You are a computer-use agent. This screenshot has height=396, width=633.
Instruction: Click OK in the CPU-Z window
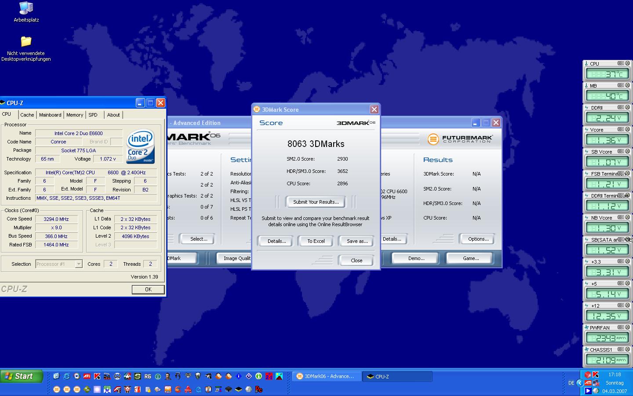pyautogui.click(x=148, y=289)
